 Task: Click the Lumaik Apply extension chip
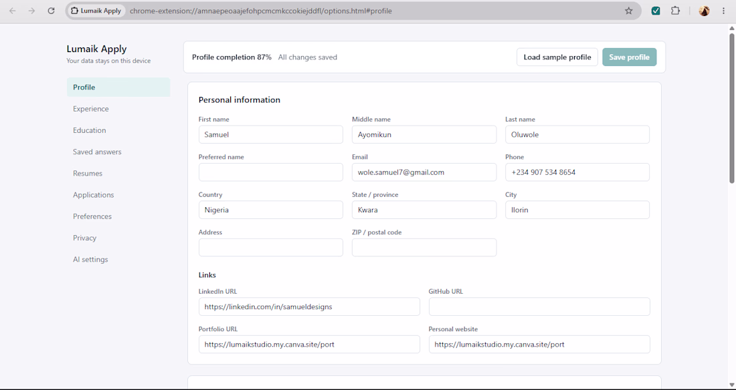96,11
